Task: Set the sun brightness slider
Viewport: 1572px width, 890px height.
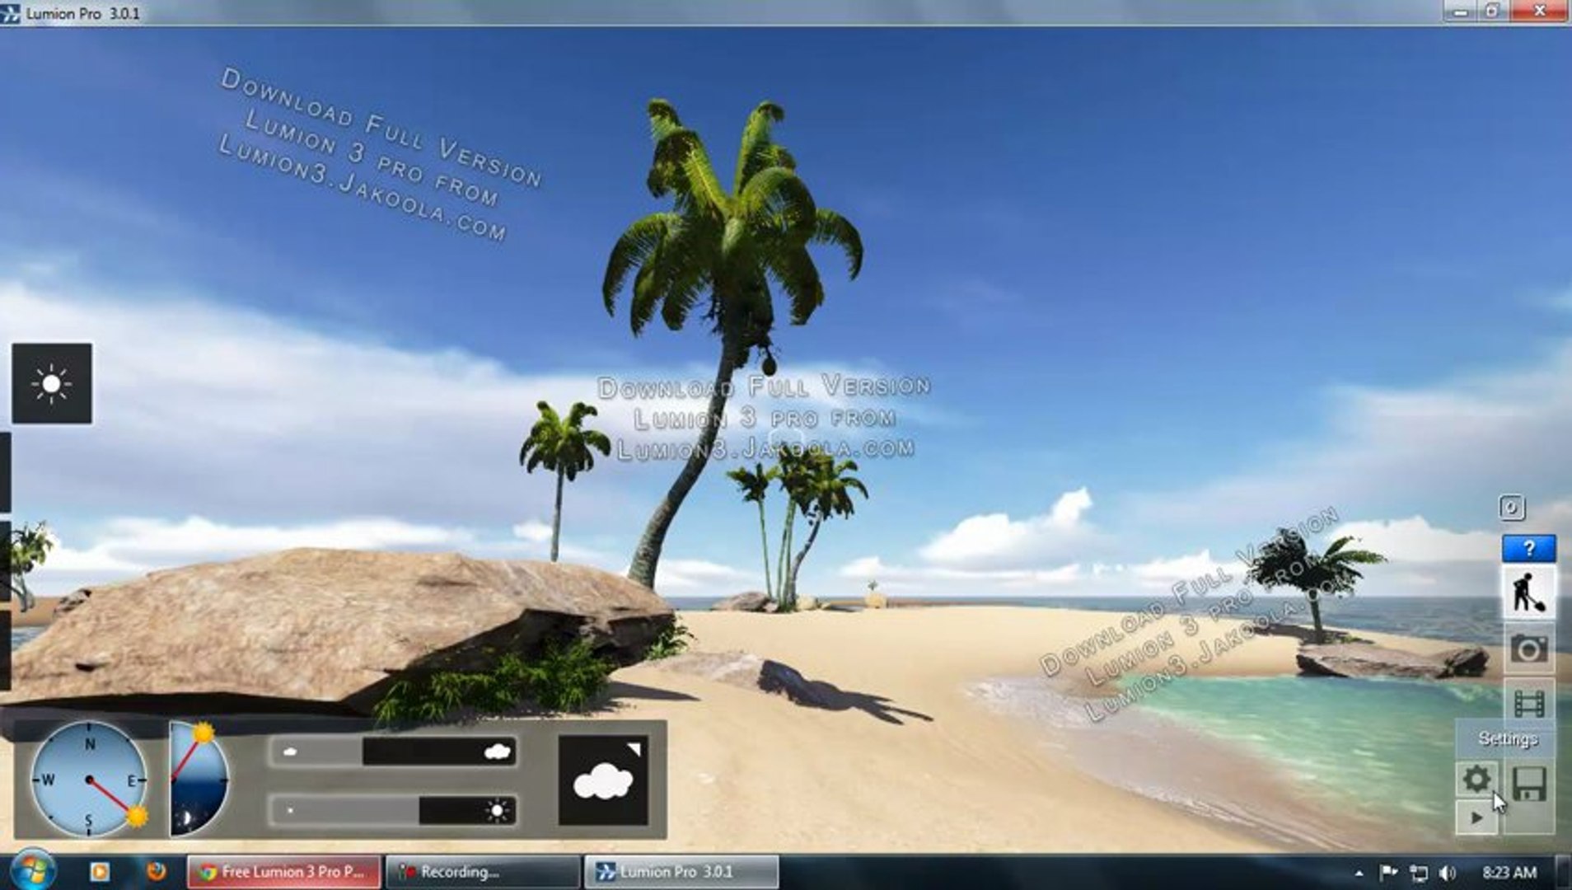Action: 394,810
